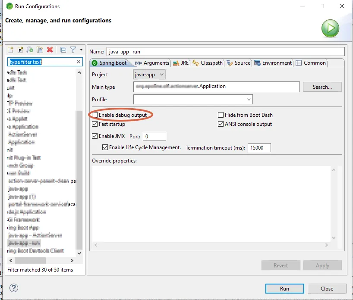Screen dimensions: 353x300
Task: Clear the type filter text box
Action: click(79, 62)
